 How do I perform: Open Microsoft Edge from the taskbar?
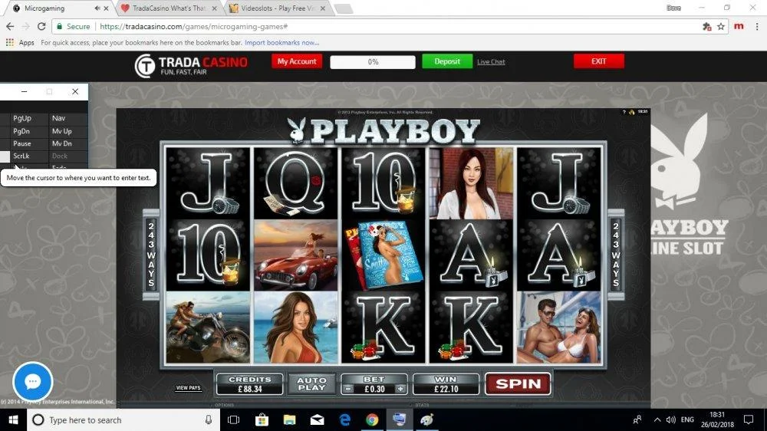tap(345, 419)
